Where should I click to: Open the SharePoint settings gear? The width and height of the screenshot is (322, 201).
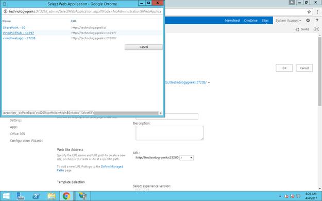point(308,20)
